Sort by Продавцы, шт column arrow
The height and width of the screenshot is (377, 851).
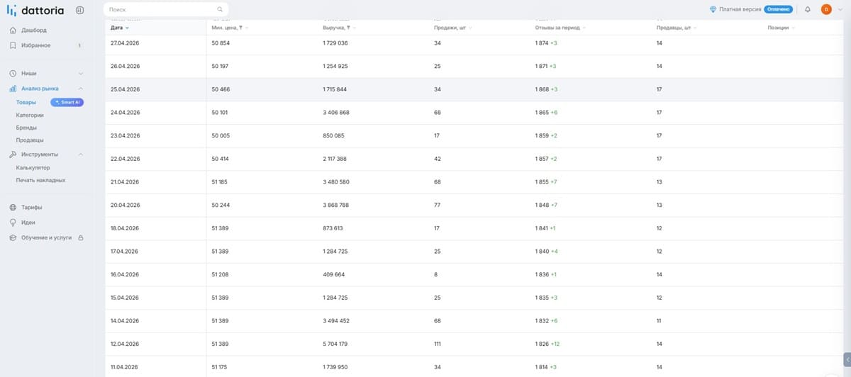coord(695,28)
